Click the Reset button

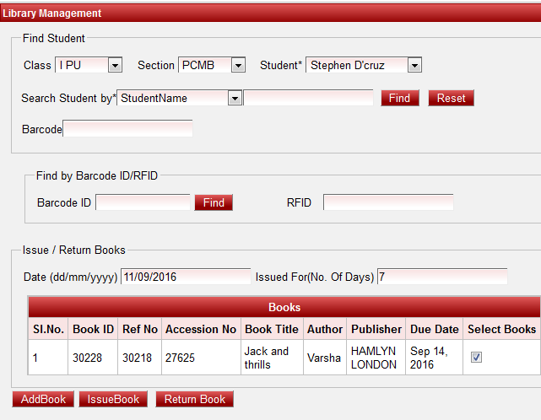point(451,98)
